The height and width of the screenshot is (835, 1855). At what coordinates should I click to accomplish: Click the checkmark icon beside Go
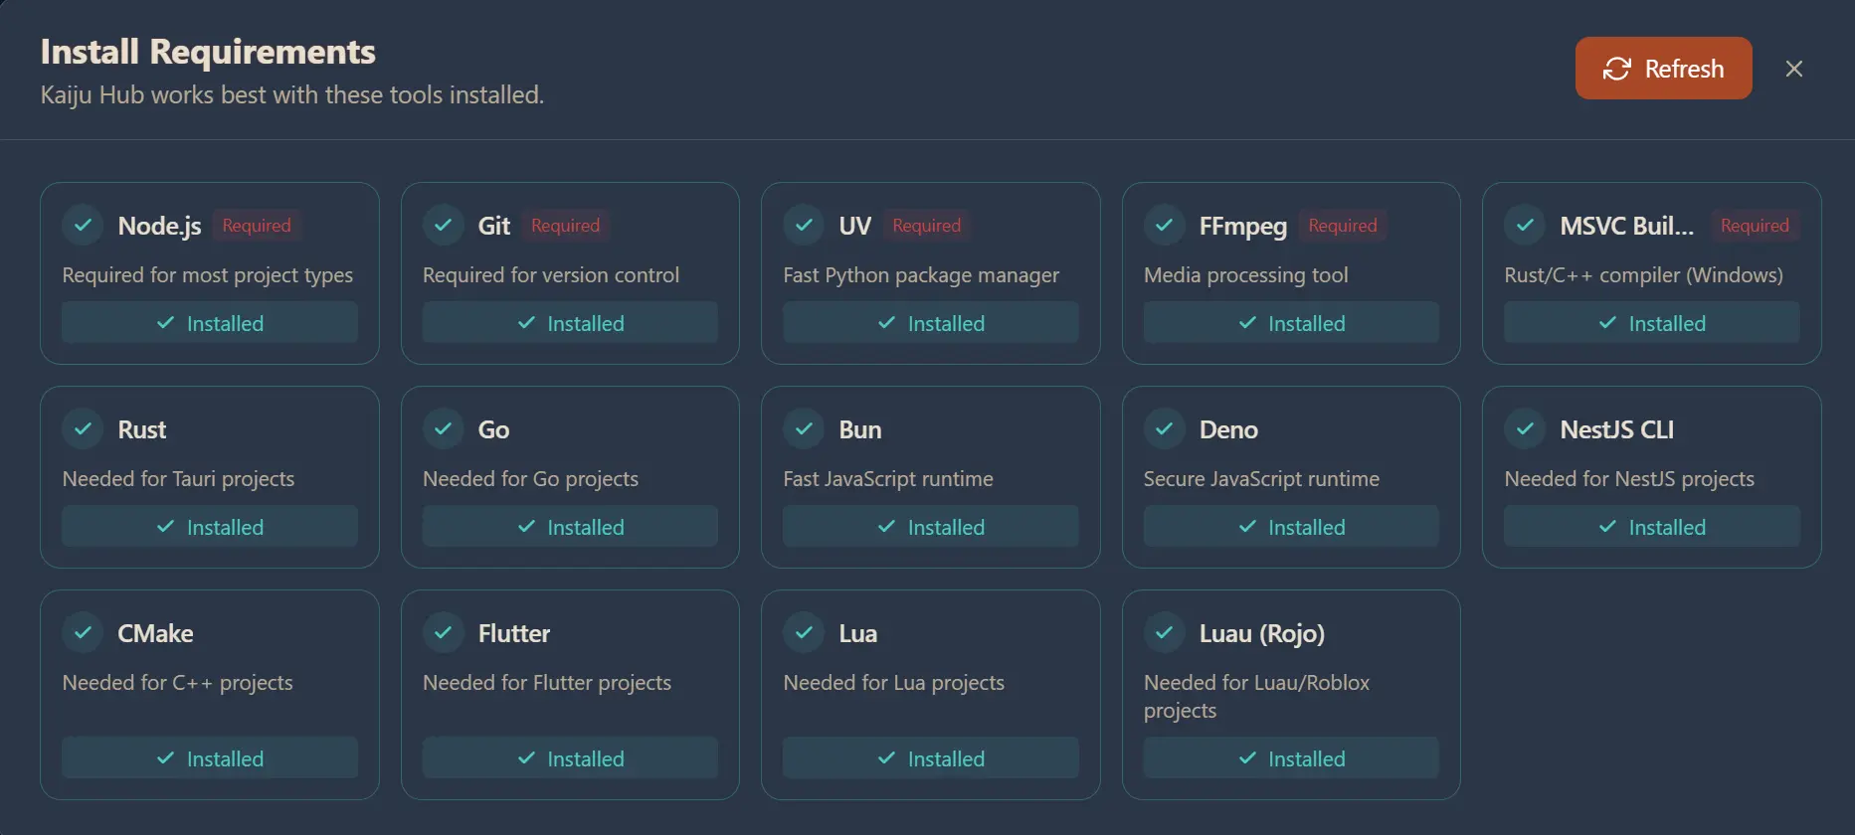point(444,429)
